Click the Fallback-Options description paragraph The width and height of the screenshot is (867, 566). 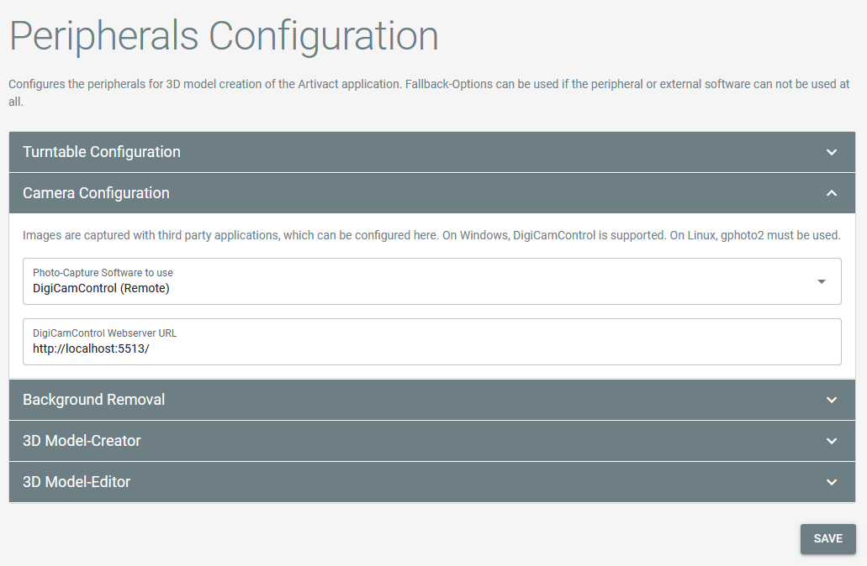(429, 92)
